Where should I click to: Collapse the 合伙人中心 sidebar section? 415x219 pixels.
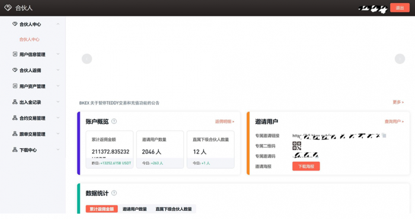pyautogui.click(x=58, y=24)
